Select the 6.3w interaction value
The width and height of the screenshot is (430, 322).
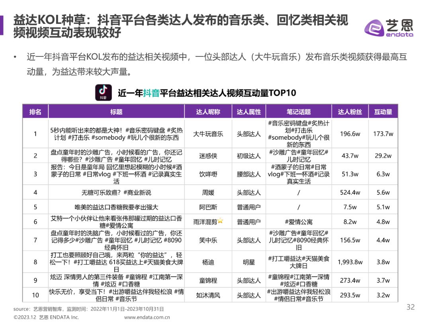click(x=383, y=174)
